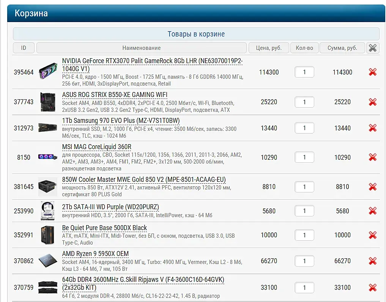Open 2Tb SATA-III WD Purple link
386x302 pixels.
click(110, 207)
